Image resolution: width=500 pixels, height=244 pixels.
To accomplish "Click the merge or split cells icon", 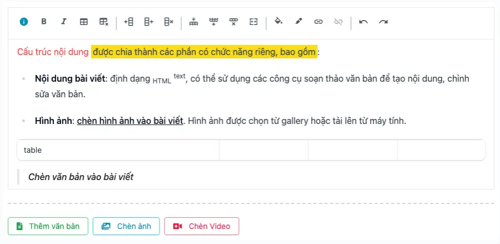I will click(x=253, y=22).
